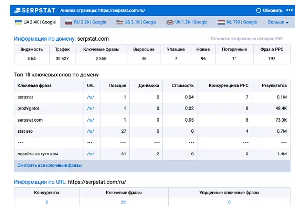Click the Позиция column header
The width and height of the screenshot is (295, 206).
[x=118, y=86]
